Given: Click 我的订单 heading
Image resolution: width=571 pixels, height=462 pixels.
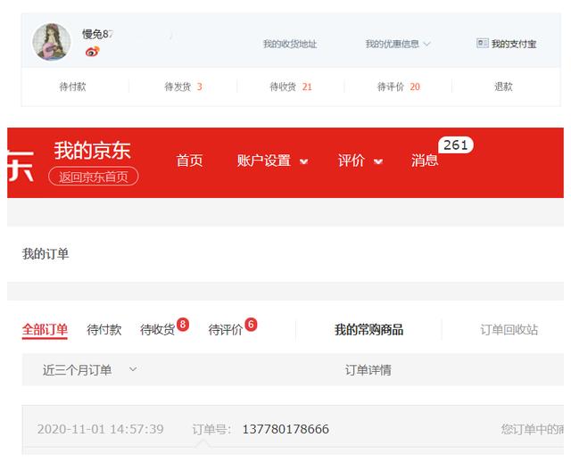Looking at the screenshot, I should pos(46,254).
